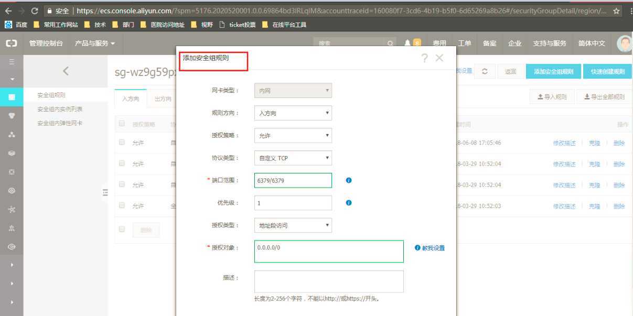Open the 支持与服务 menu
Screen dimensions: 633x316
tap(550, 43)
